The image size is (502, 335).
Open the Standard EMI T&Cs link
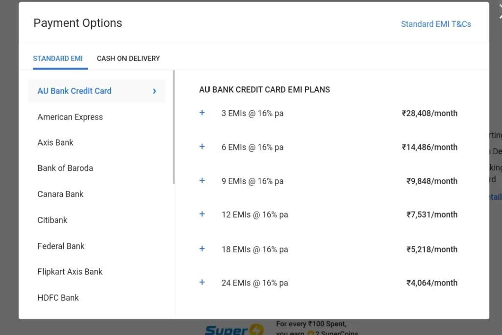click(x=436, y=24)
